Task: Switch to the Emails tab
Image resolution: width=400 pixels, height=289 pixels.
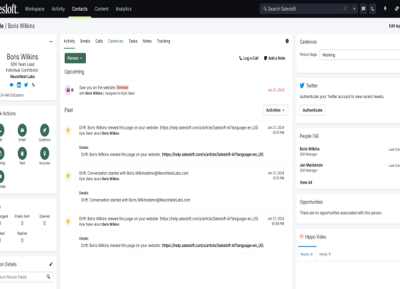Action: click(x=85, y=41)
